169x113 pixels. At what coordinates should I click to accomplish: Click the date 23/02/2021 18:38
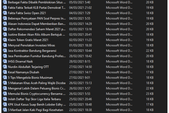[80, 110]
